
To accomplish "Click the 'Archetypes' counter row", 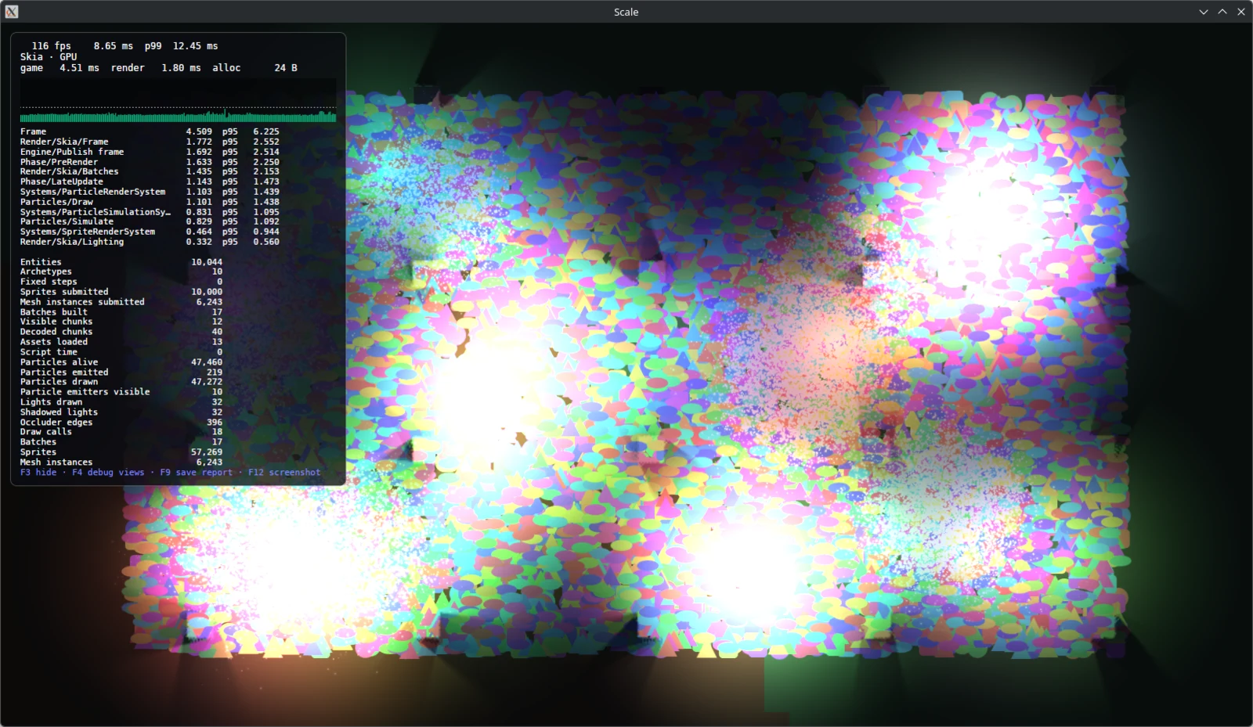I will point(121,272).
